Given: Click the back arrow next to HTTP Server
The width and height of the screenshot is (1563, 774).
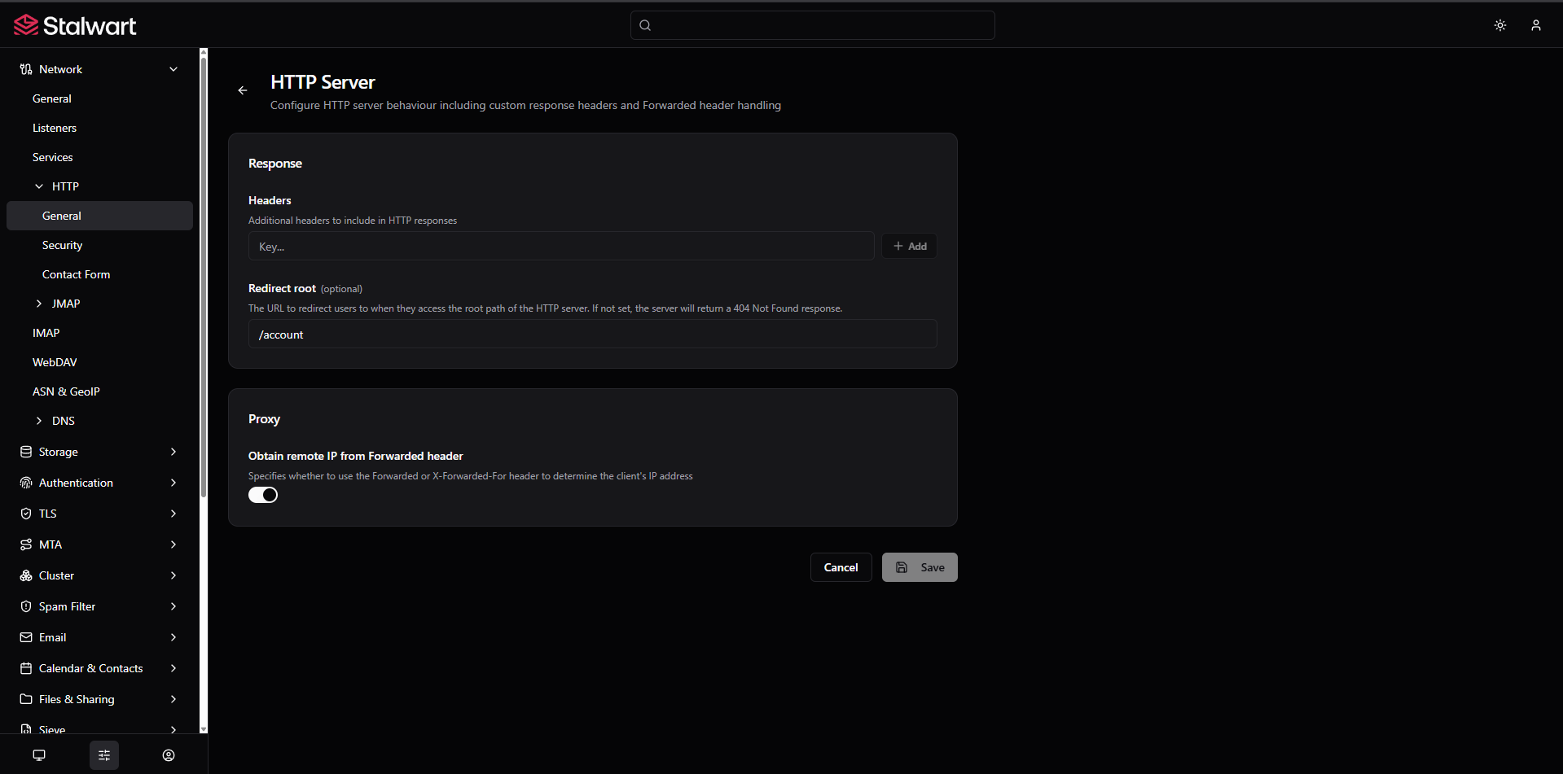Looking at the screenshot, I should click(243, 90).
